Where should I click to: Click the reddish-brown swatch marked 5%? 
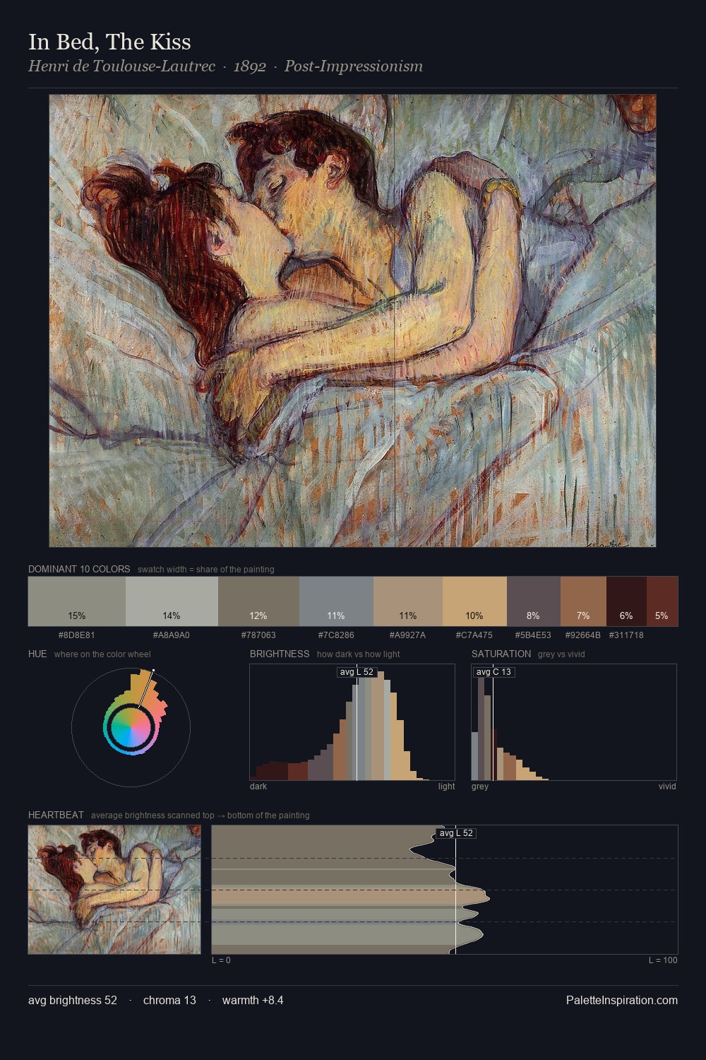tap(662, 601)
